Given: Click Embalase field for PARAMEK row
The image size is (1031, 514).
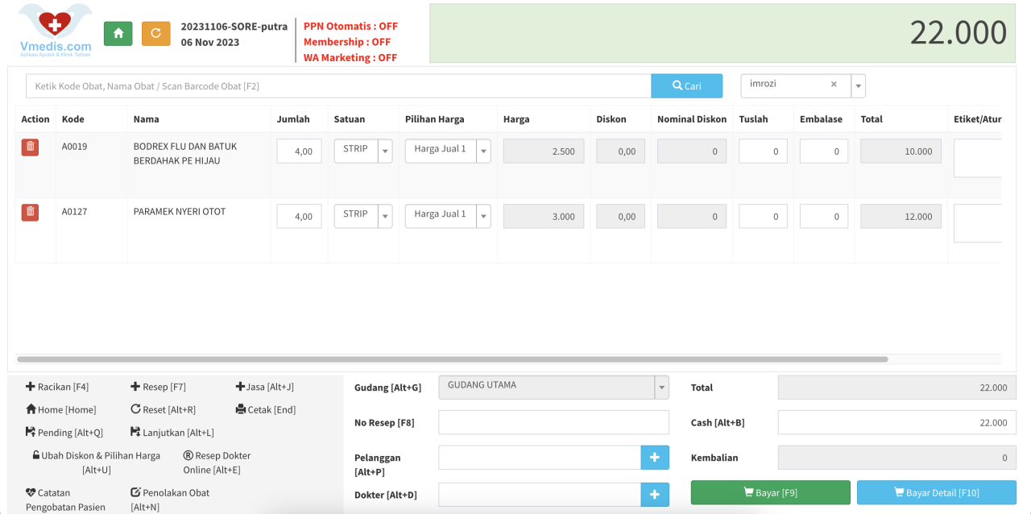Looking at the screenshot, I should 824,217.
